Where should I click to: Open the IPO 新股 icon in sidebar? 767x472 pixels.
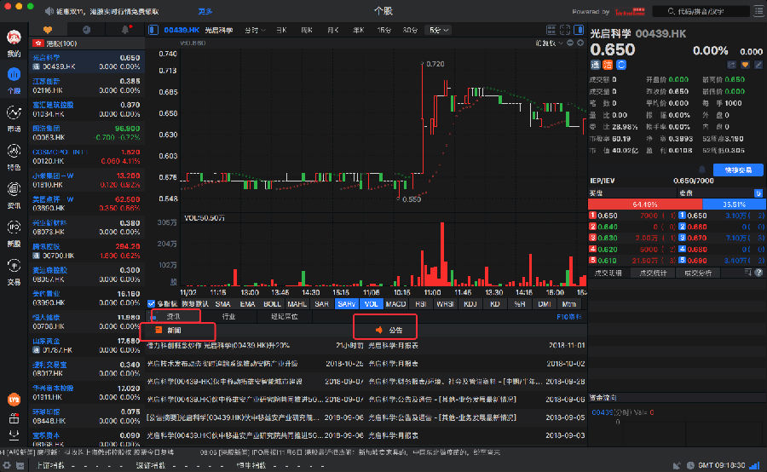[14, 227]
